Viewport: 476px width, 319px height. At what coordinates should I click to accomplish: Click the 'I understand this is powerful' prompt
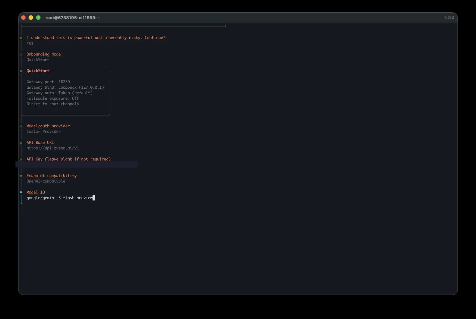tap(96, 37)
